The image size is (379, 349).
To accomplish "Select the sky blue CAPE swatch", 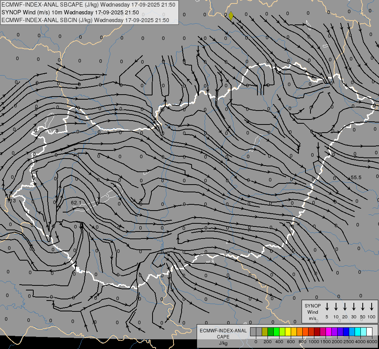I will (x=352, y=332).
